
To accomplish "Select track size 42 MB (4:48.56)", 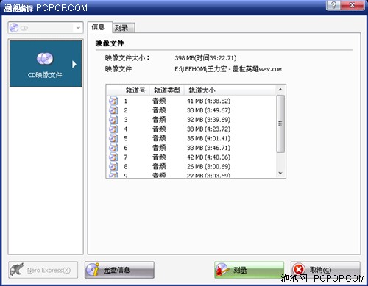I will 208,157.
